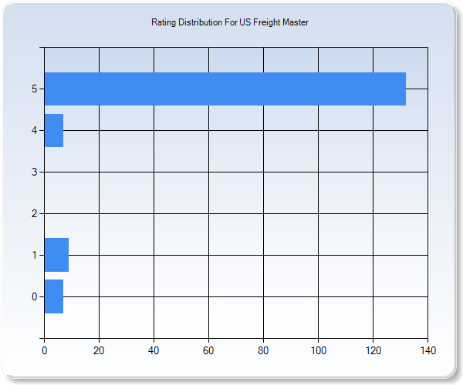Click the x-axis label '40'
463x385 pixels.
154,350
